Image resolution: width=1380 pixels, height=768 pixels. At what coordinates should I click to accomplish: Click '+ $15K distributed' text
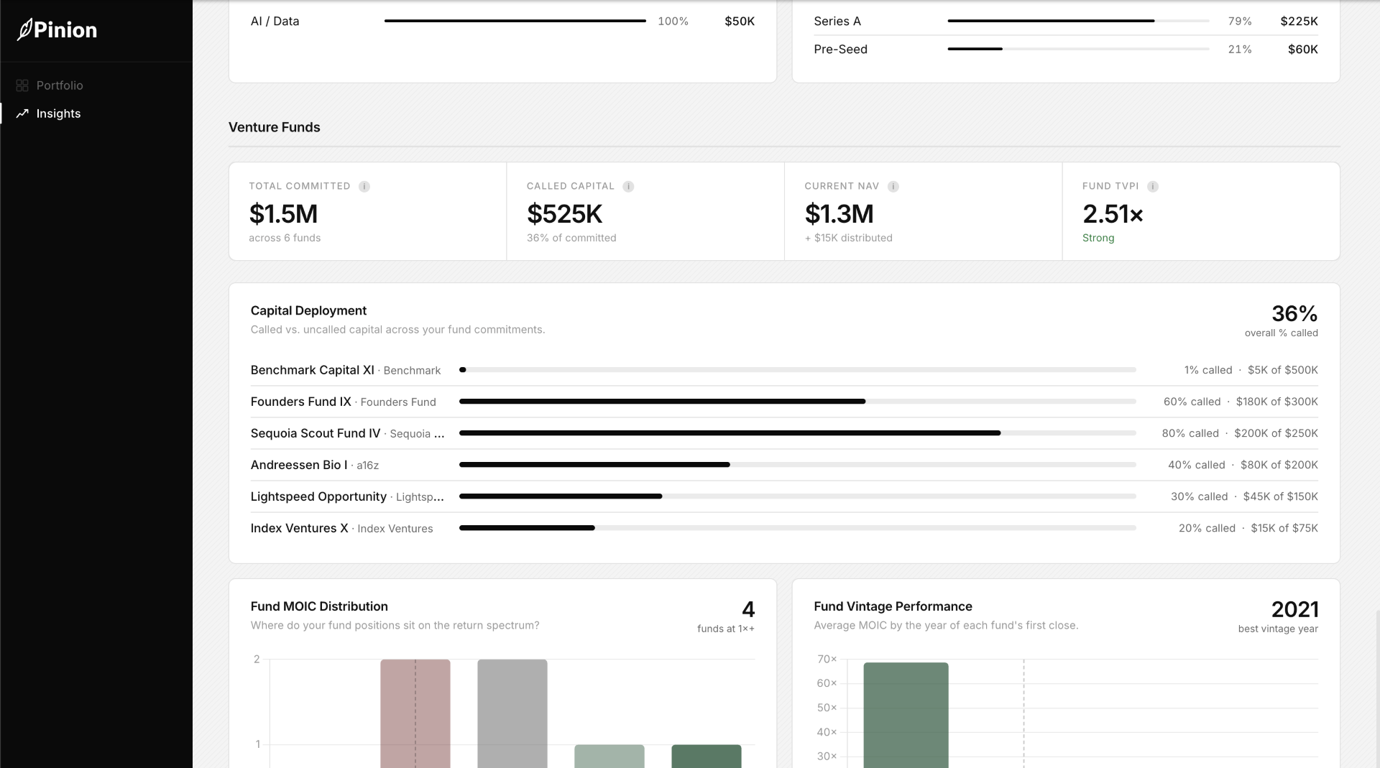848,238
